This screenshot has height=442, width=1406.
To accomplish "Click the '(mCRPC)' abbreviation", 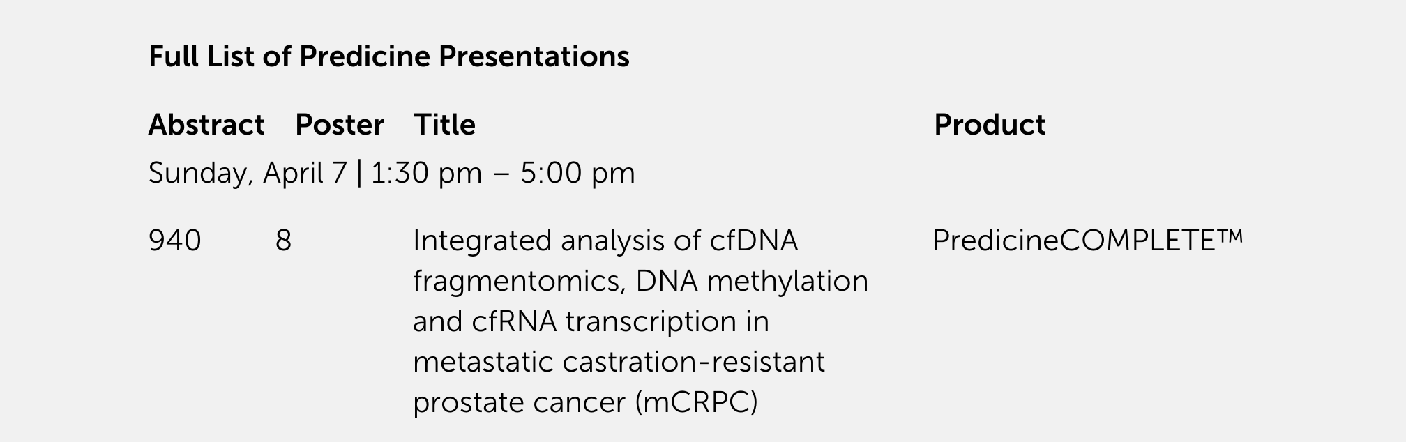I will click(x=697, y=403).
